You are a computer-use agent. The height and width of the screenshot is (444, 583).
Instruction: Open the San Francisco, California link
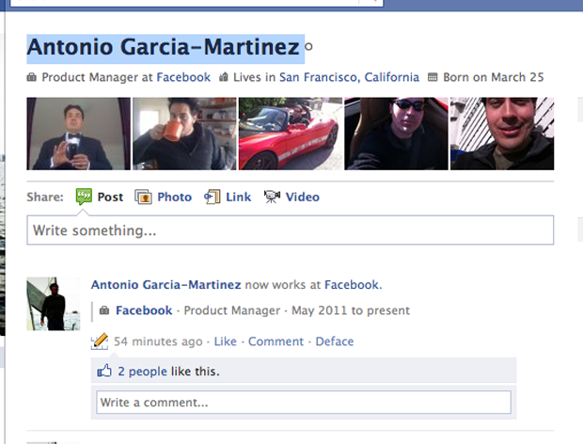[x=349, y=77]
